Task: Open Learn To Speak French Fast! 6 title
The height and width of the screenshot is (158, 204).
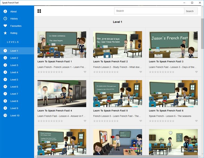Action: coord(166,110)
